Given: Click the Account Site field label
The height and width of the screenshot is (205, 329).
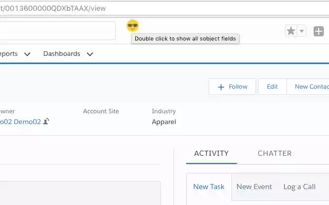Looking at the screenshot, I should [101, 111].
